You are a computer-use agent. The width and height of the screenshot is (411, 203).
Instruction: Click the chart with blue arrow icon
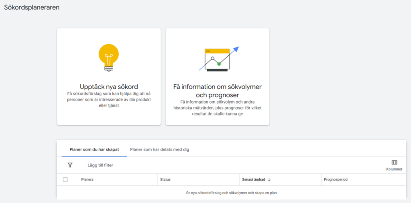[219, 59]
